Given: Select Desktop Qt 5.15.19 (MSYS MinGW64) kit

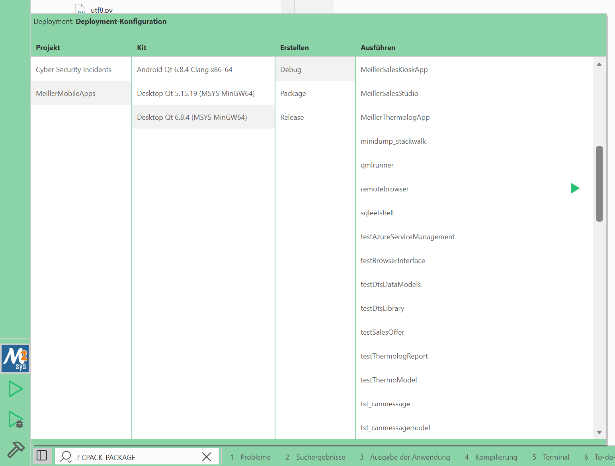Looking at the screenshot, I should tap(196, 94).
